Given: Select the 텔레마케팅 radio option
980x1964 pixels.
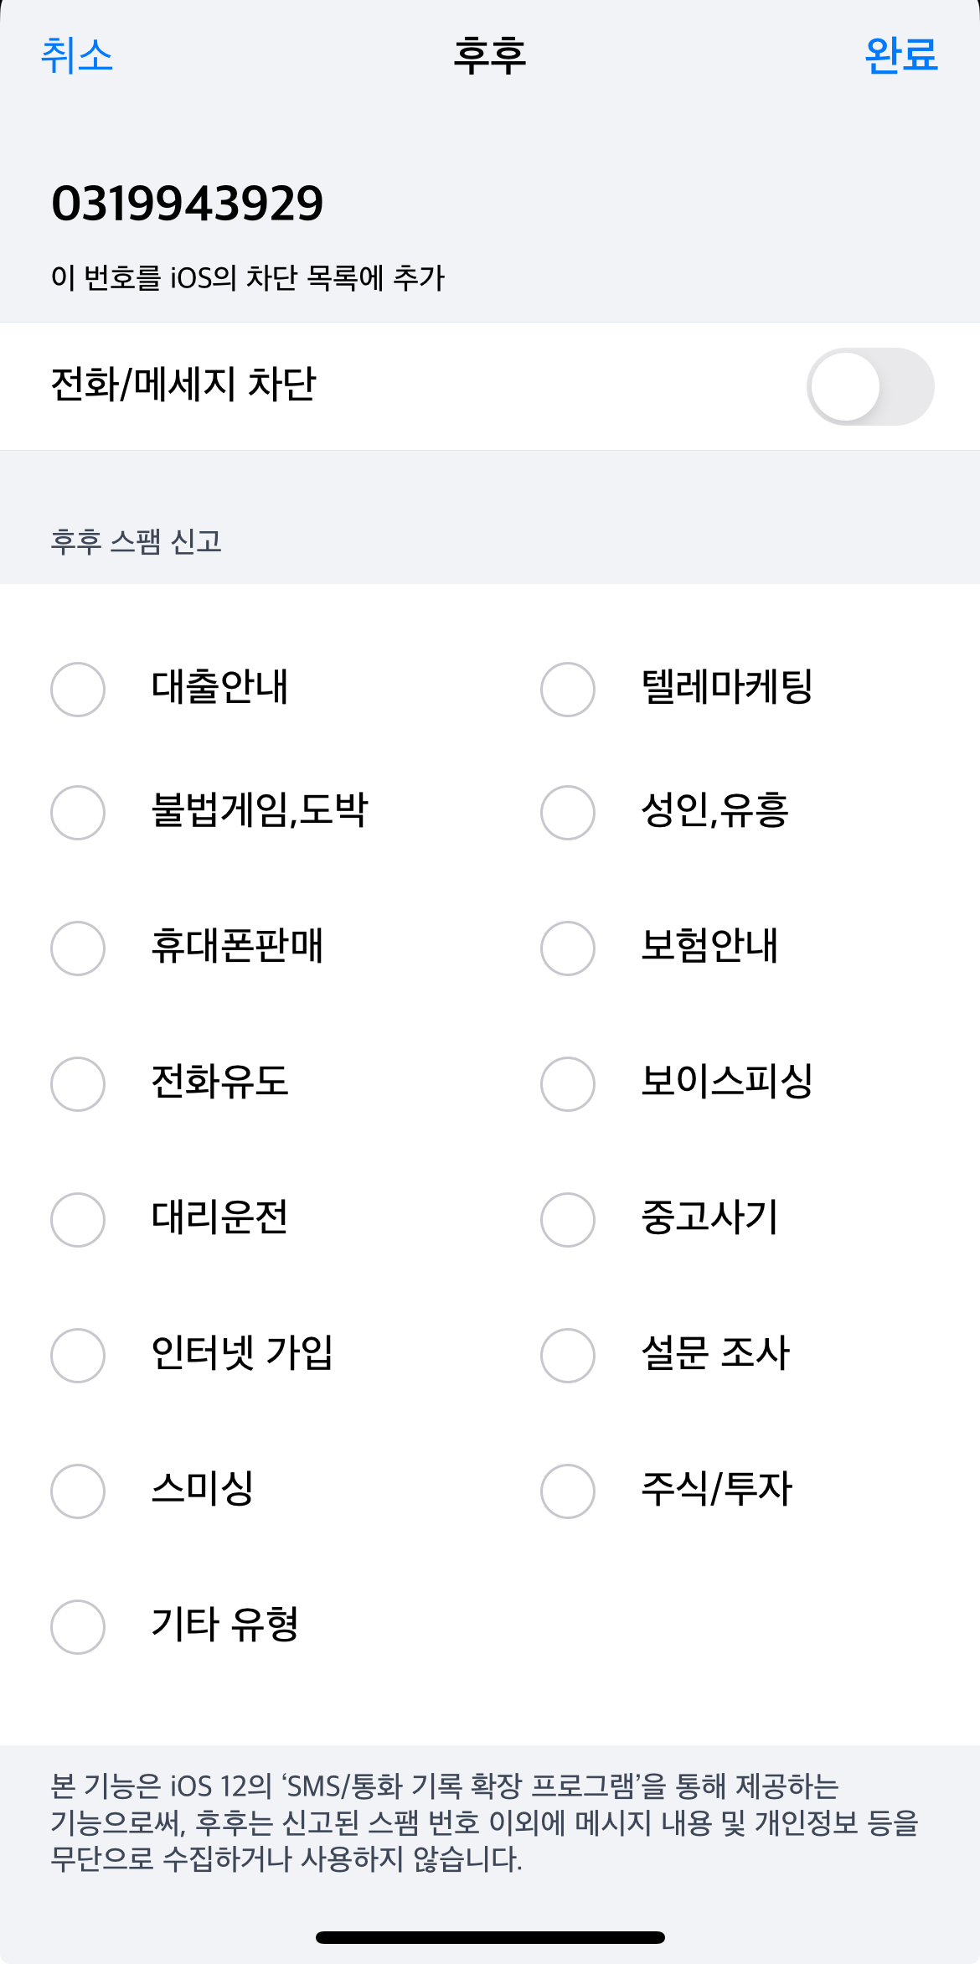Looking at the screenshot, I should tap(568, 690).
